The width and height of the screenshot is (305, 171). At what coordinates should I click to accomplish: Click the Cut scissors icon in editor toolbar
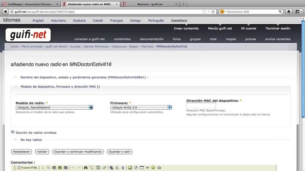coord(42,168)
